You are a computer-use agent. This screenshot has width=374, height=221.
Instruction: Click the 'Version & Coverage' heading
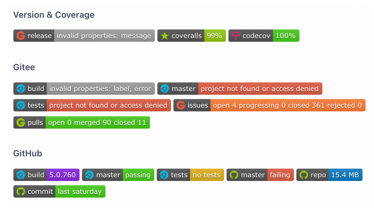pos(54,15)
